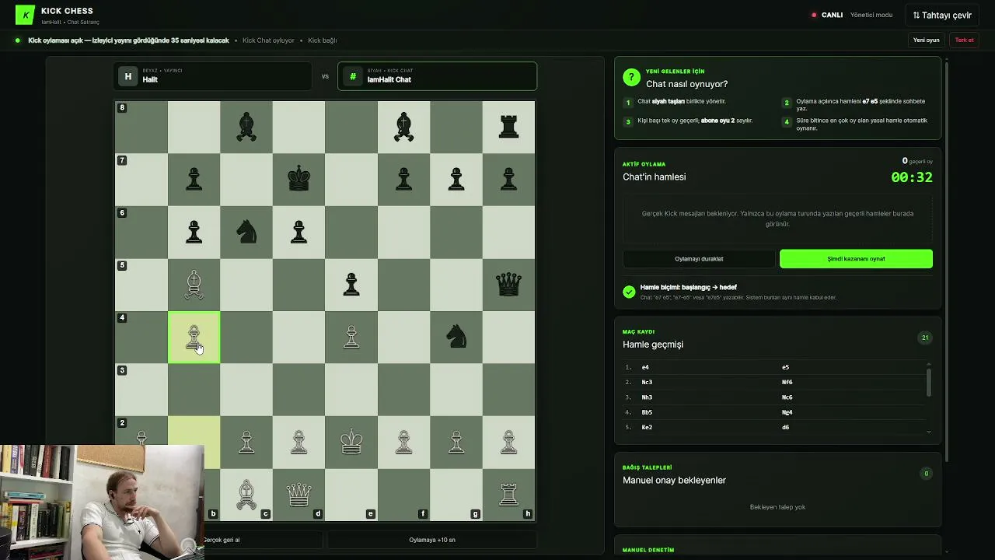This screenshot has width=995, height=560.
Task: Select the white pawn on e4
Action: coord(351,337)
